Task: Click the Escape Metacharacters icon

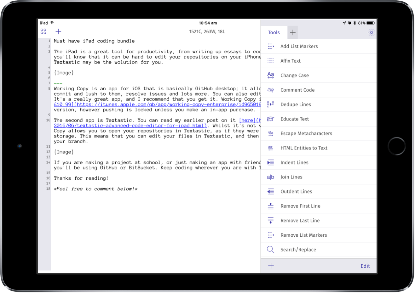Action: tap(271, 133)
